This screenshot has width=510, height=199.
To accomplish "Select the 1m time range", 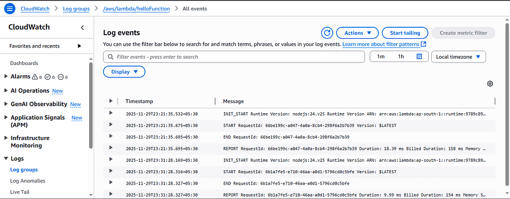I will 381,57.
